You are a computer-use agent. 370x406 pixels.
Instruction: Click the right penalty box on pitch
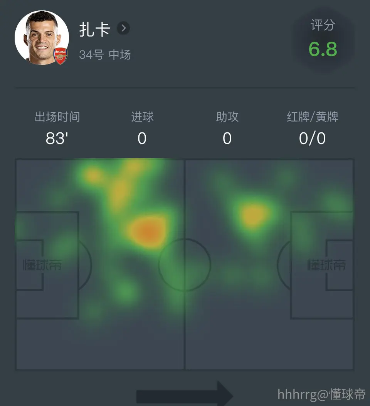(x=322, y=265)
